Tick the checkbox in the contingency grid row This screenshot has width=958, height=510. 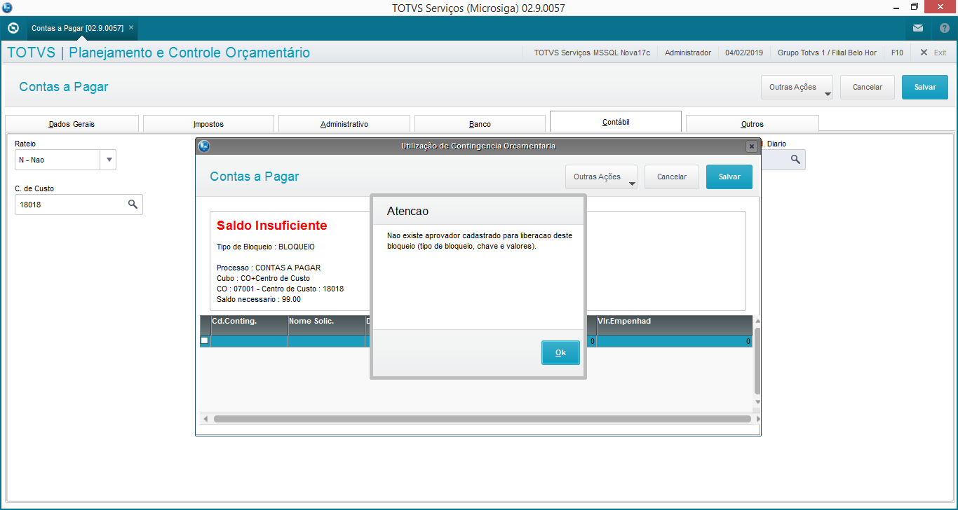point(205,340)
